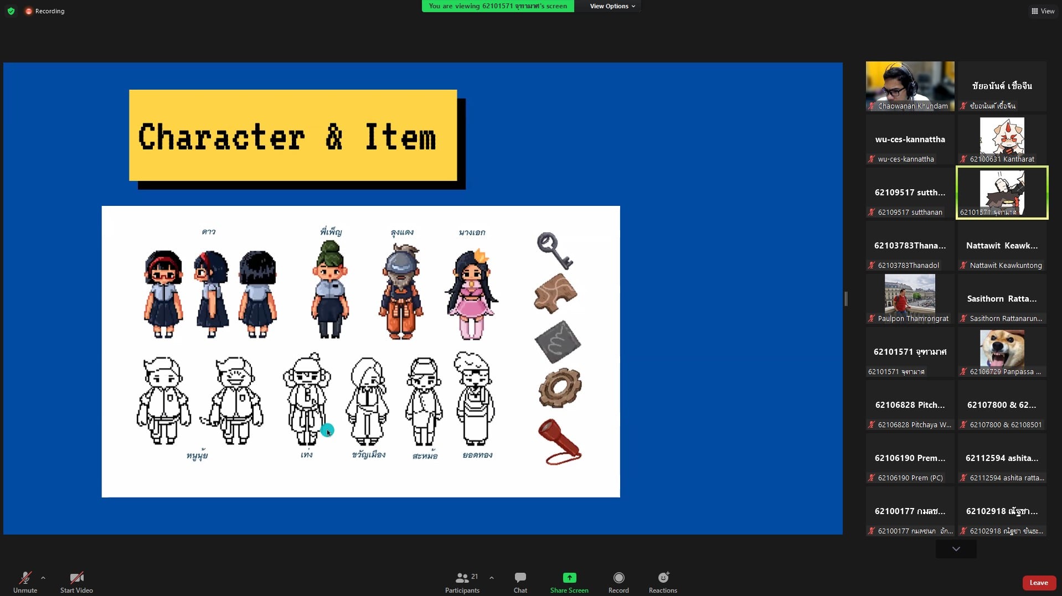
Task: Change layout using the View button
Action: (x=1042, y=11)
